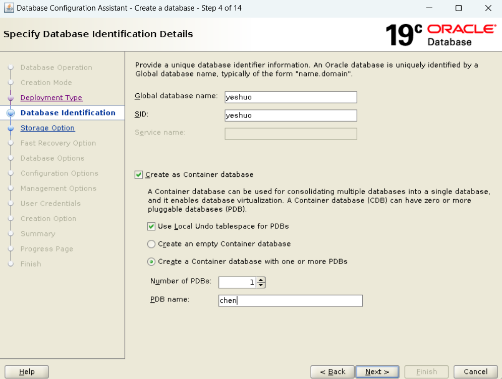
Task: Click the 'Global database name:' label
Action: [176, 96]
